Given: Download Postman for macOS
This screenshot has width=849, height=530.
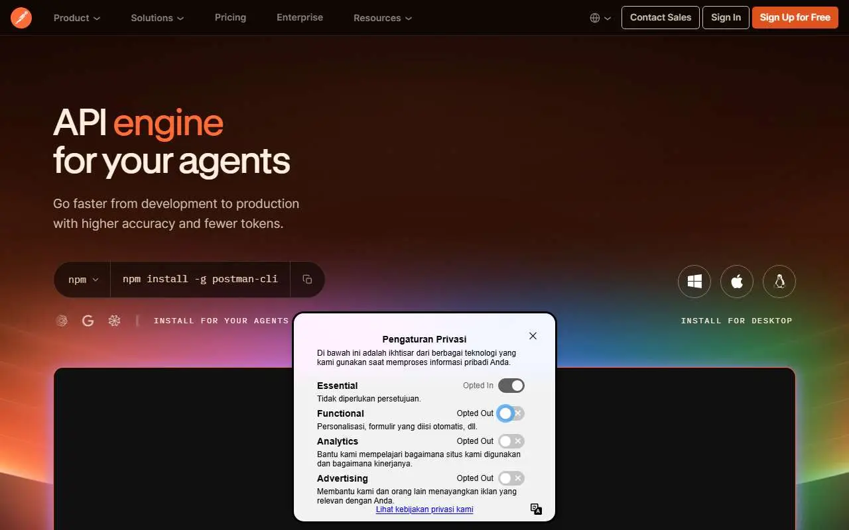Looking at the screenshot, I should point(737,282).
